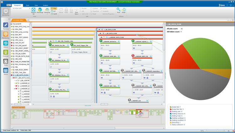Collapse the ROC_File_Transfer_Jobs folder

tap(50, 41)
